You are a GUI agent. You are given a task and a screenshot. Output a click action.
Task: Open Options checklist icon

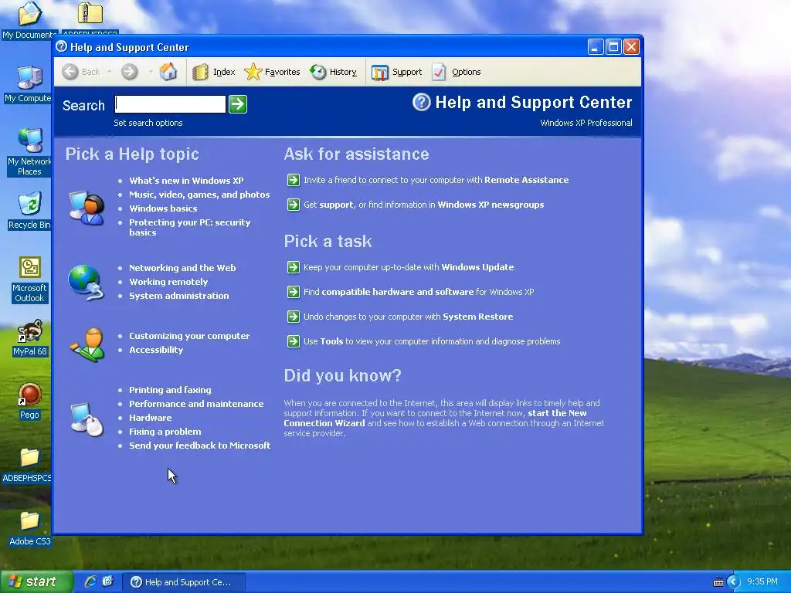(439, 72)
